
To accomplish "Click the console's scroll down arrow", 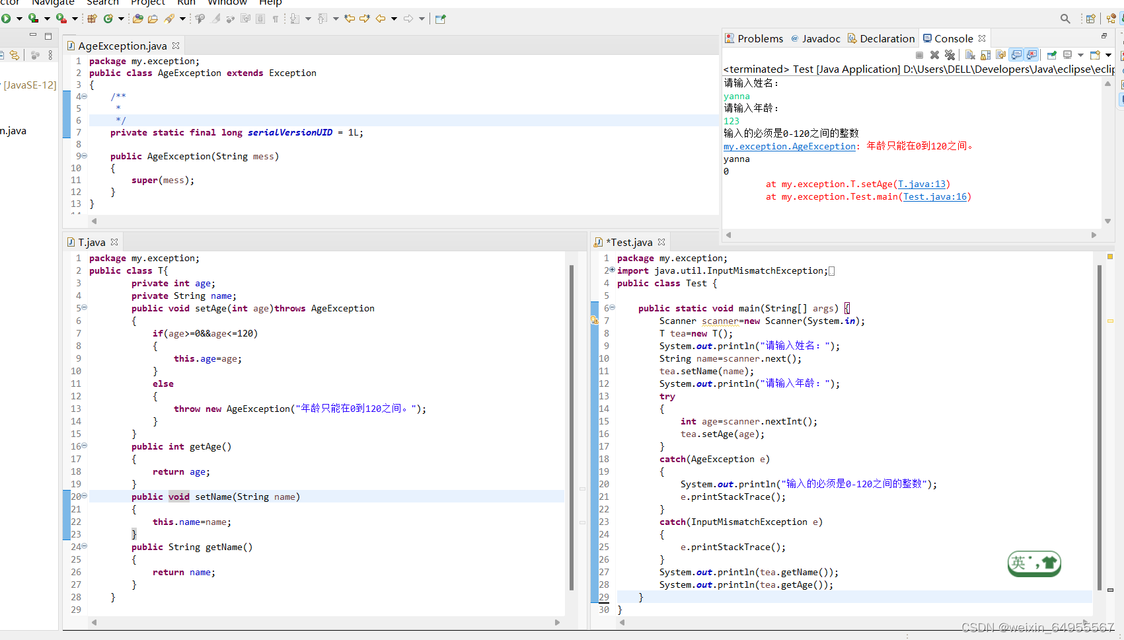I will click(x=1108, y=221).
